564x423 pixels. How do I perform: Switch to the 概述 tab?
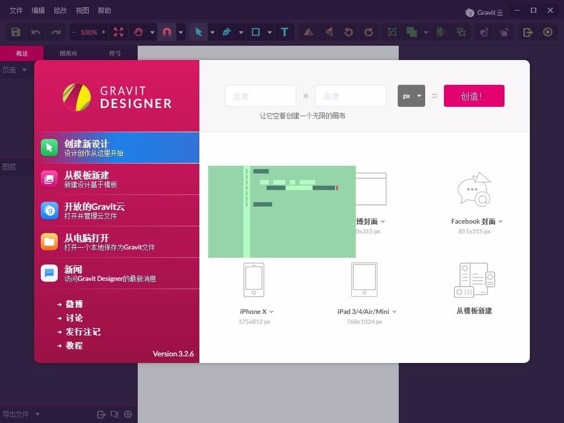point(21,53)
